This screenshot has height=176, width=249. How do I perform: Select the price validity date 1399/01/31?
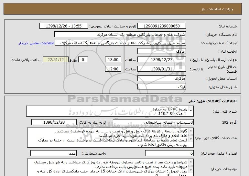click(161, 69)
